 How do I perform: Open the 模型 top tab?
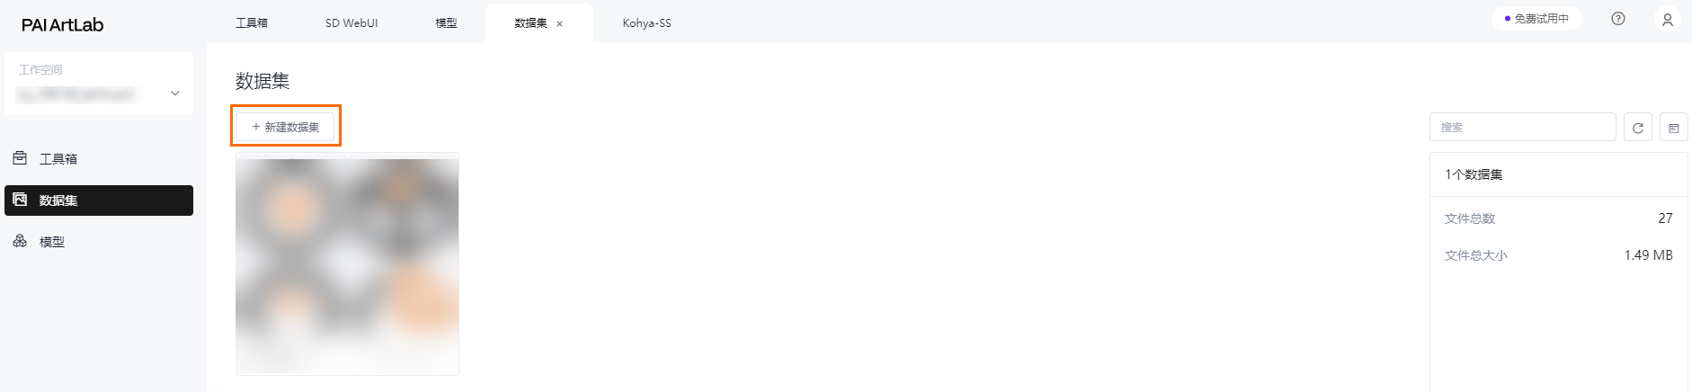click(x=446, y=23)
